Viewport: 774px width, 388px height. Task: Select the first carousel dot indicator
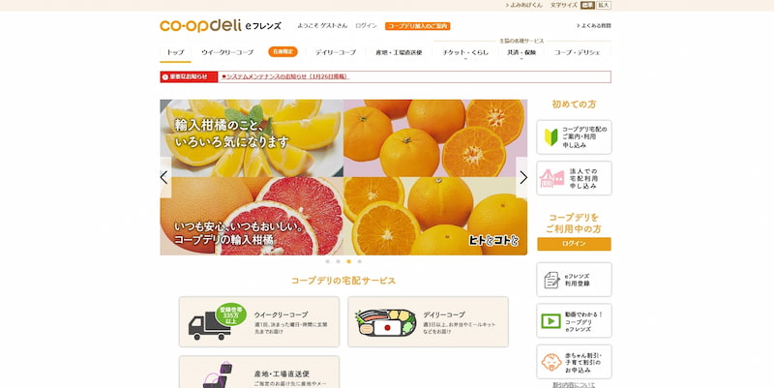(327, 261)
